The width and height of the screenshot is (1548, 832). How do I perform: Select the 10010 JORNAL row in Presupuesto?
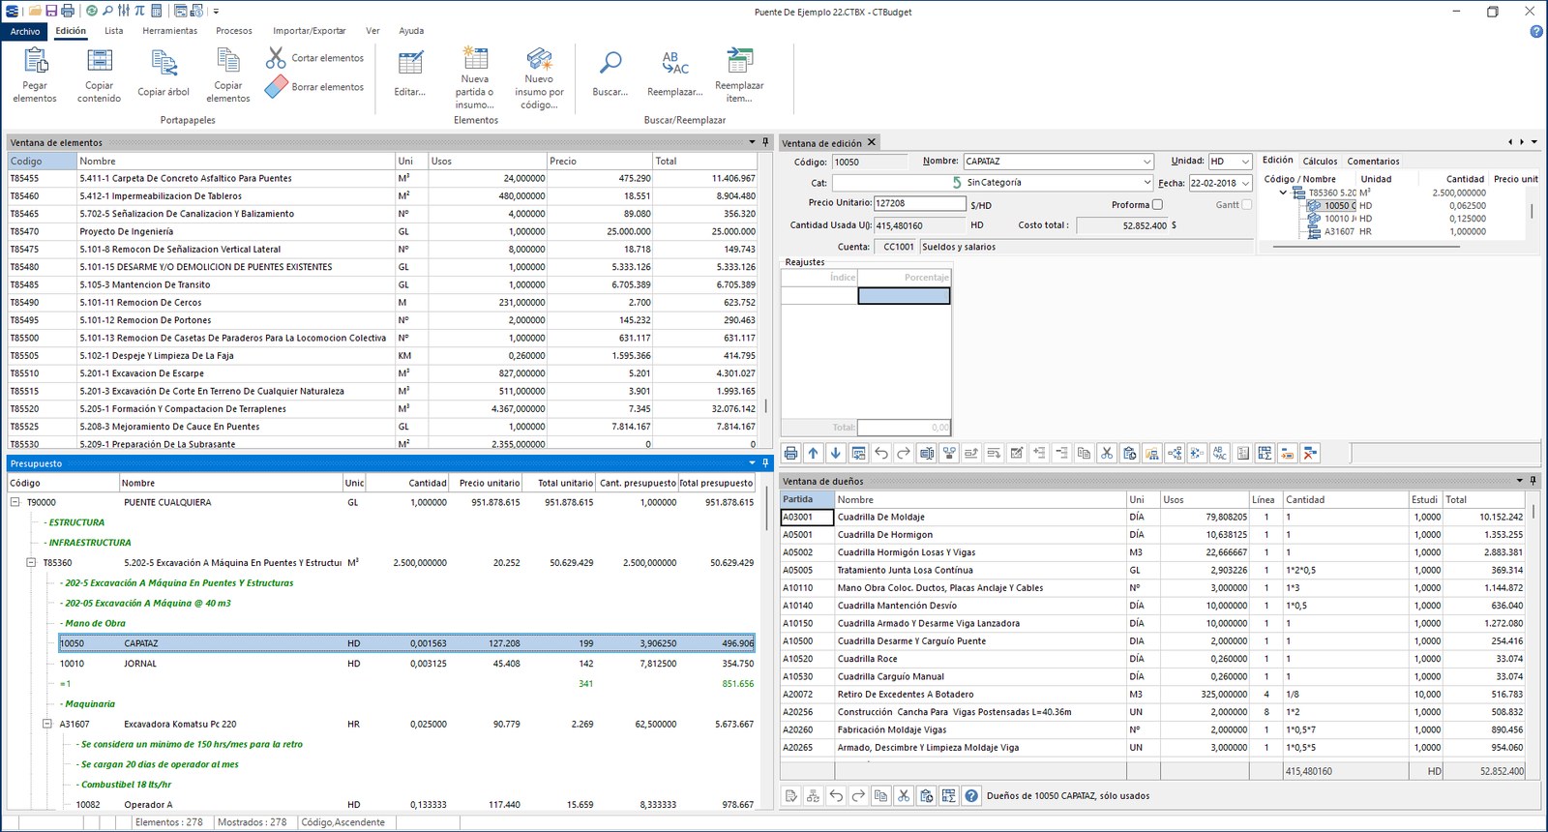(406, 664)
